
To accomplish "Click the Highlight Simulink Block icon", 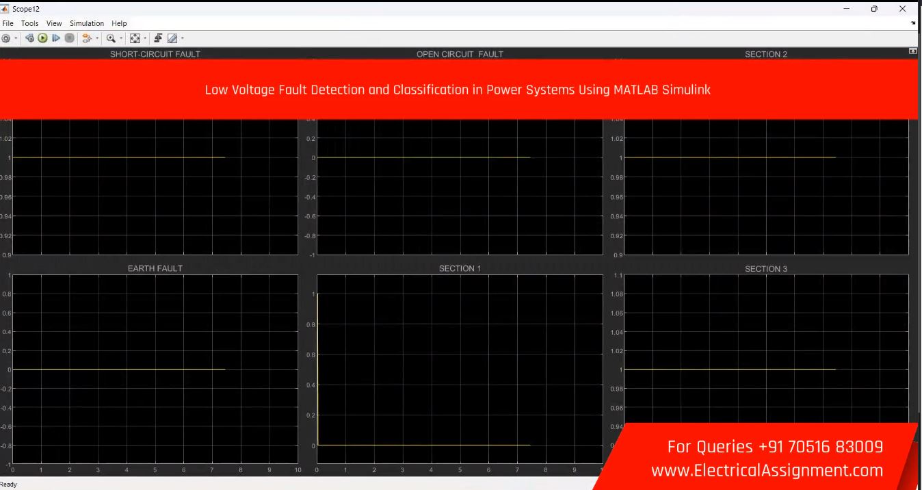I will (x=86, y=39).
